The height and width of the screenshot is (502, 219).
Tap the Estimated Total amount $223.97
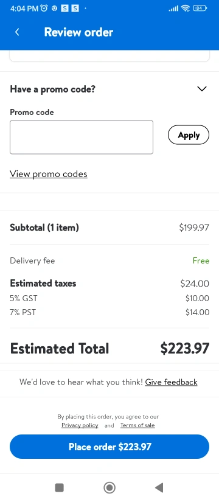click(x=185, y=348)
